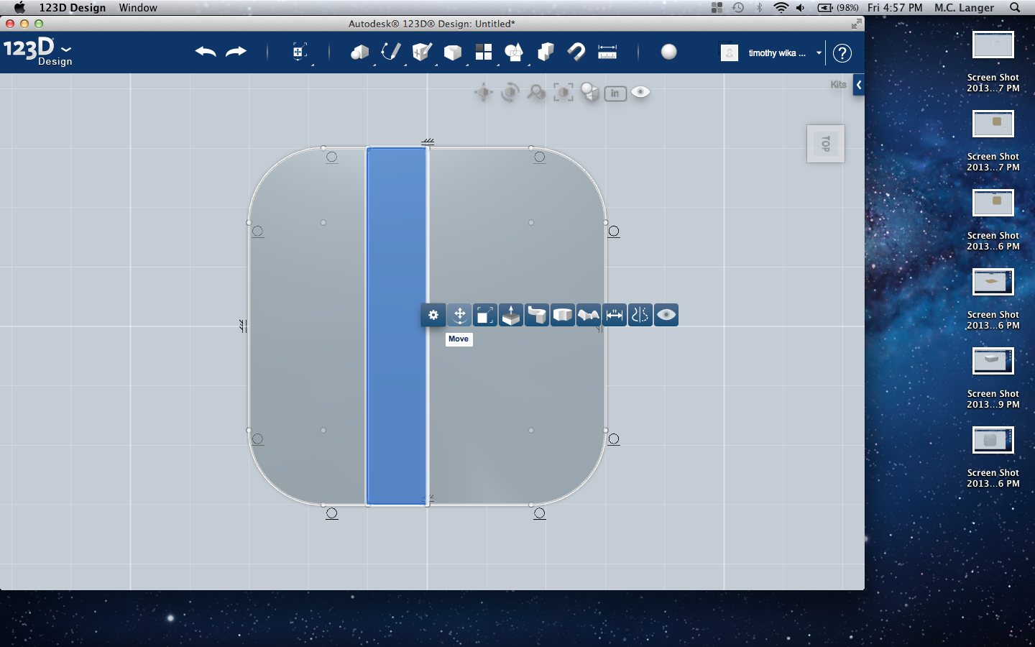Image resolution: width=1035 pixels, height=647 pixels.
Task: Open the 123D Design application logo menu
Action: tap(37, 52)
